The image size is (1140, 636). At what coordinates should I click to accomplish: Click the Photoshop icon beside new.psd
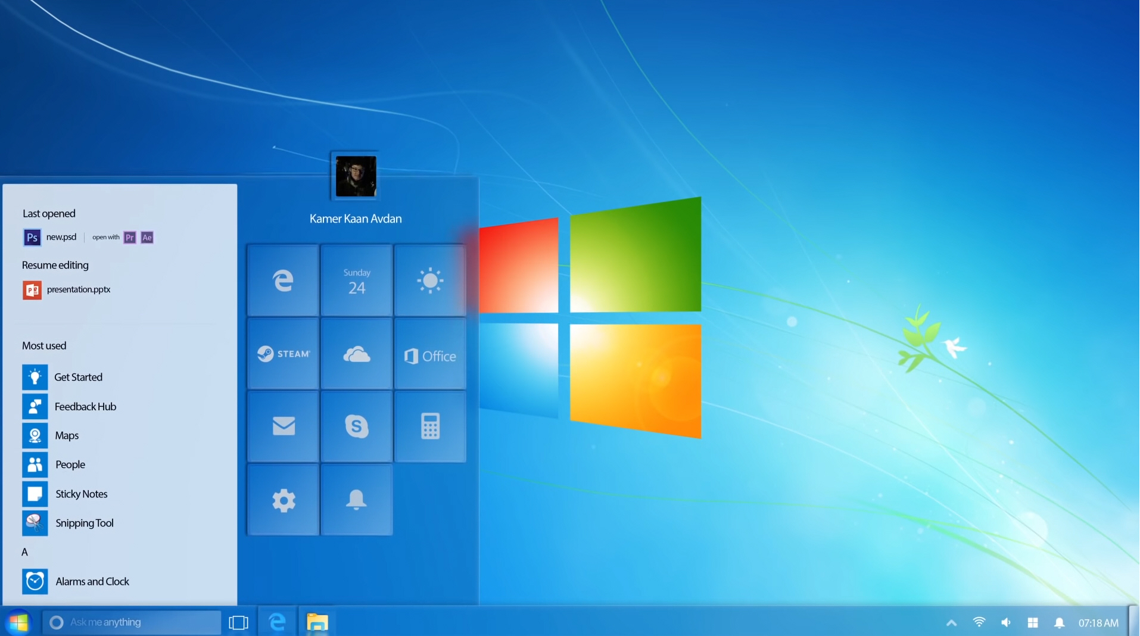point(32,238)
